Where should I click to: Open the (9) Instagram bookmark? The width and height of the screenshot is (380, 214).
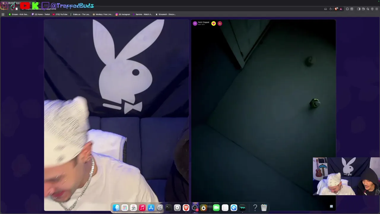tap(123, 14)
